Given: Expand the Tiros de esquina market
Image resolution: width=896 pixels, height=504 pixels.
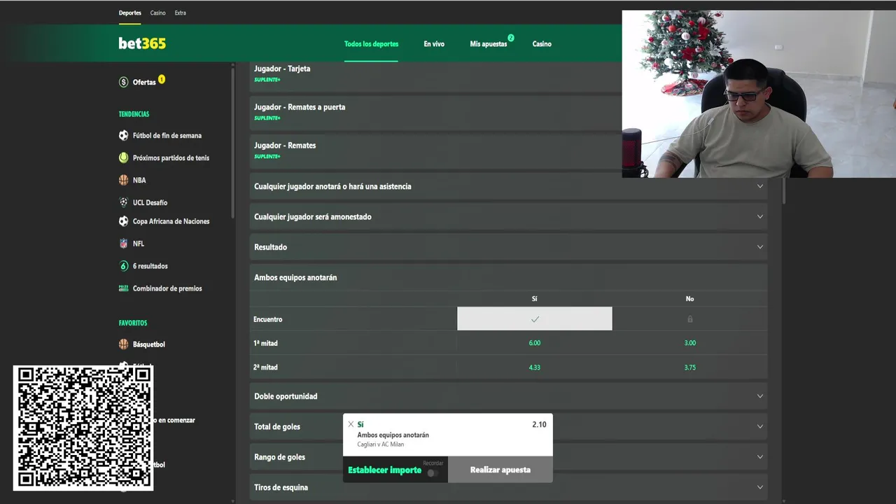Looking at the screenshot, I should point(508,487).
